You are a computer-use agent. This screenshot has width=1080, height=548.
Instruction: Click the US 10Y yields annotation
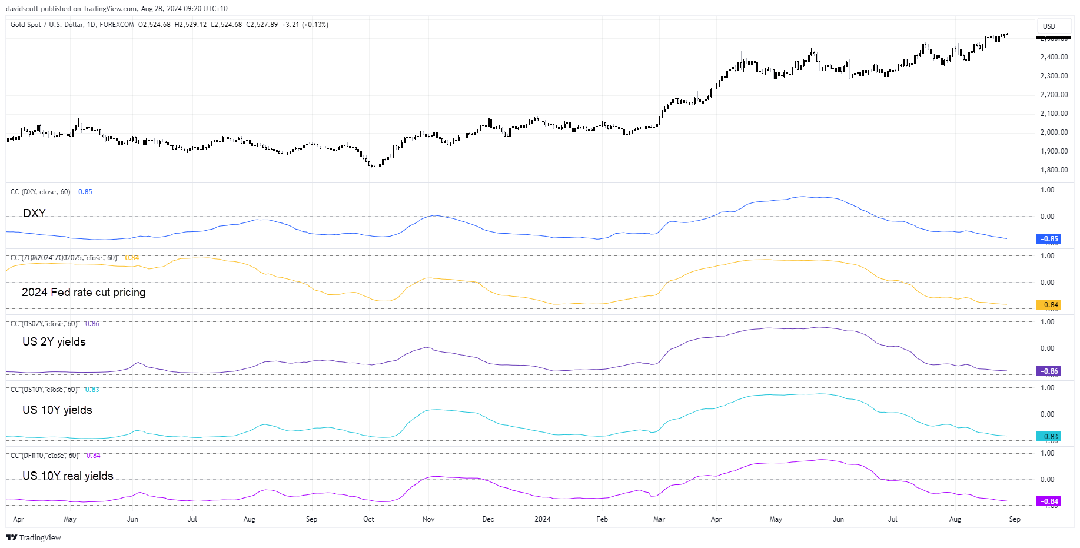pos(57,410)
